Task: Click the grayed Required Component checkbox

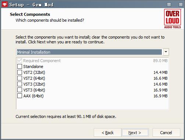Action: coord(19,61)
